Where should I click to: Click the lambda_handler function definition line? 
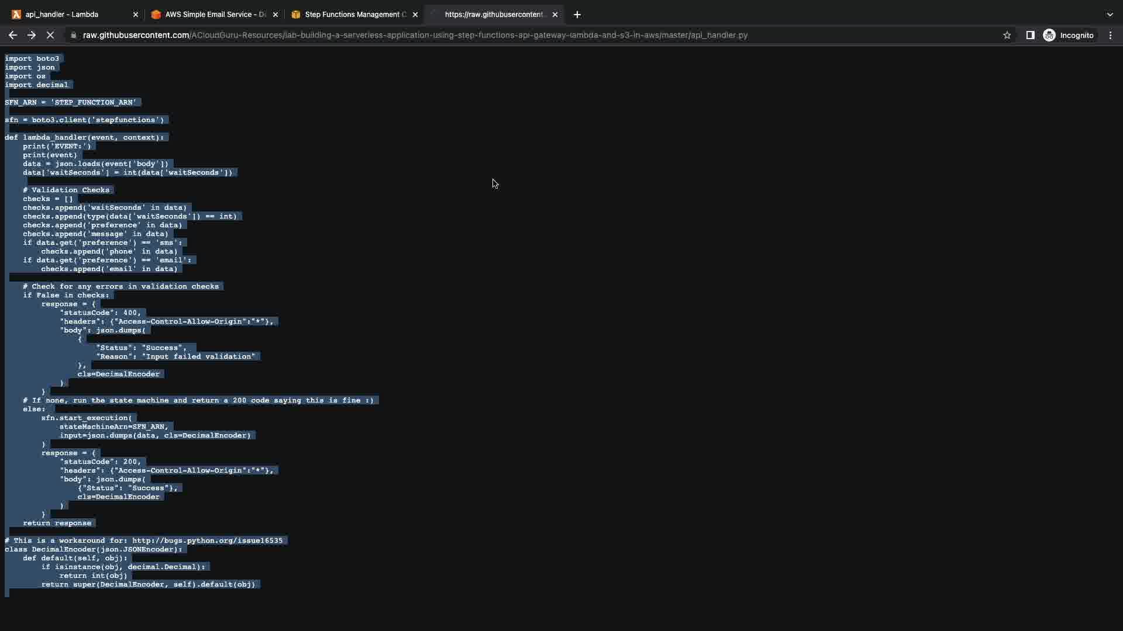(x=85, y=137)
